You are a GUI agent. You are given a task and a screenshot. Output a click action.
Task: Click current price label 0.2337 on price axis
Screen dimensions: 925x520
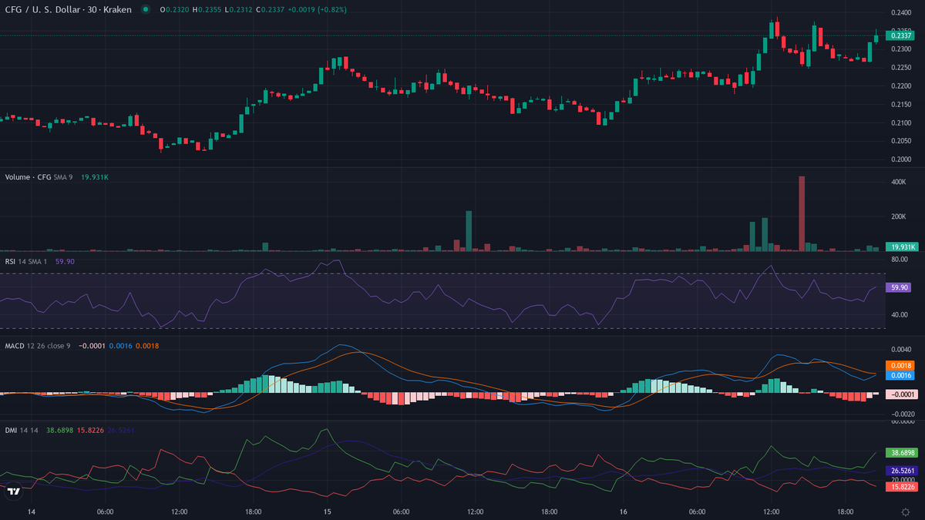point(901,35)
